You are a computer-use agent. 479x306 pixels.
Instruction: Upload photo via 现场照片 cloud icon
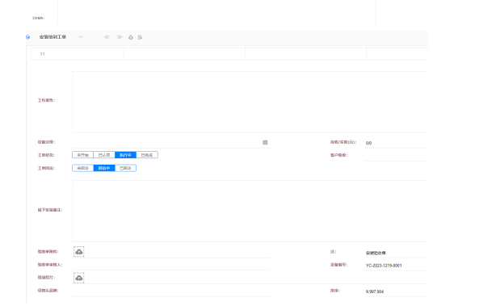79,278
